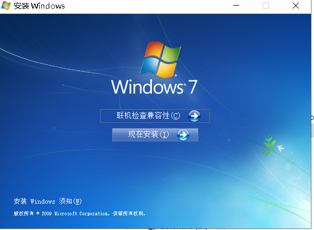Click the Windows flag icon in title bar
This screenshot has height=230, width=314.
click(x=6, y=6)
